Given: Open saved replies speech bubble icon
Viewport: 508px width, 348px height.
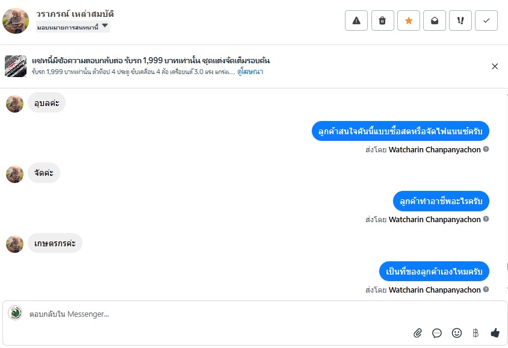Looking at the screenshot, I should click(x=437, y=333).
